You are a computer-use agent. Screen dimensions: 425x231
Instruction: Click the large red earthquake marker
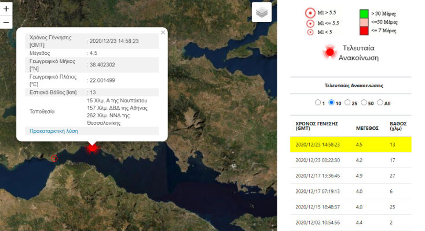pyautogui.click(x=92, y=147)
